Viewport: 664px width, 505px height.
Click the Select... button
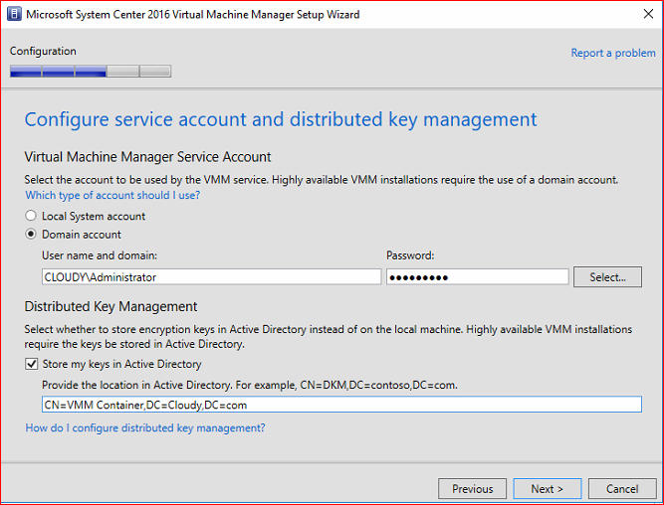click(x=607, y=277)
